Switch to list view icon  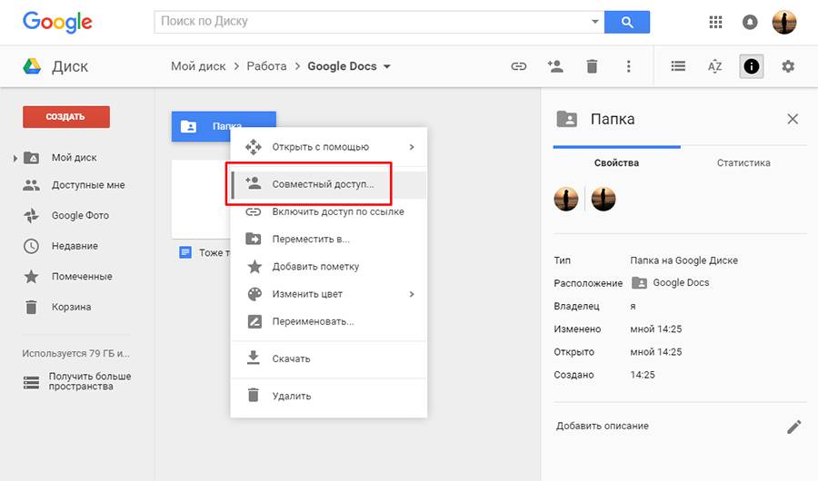tap(678, 66)
